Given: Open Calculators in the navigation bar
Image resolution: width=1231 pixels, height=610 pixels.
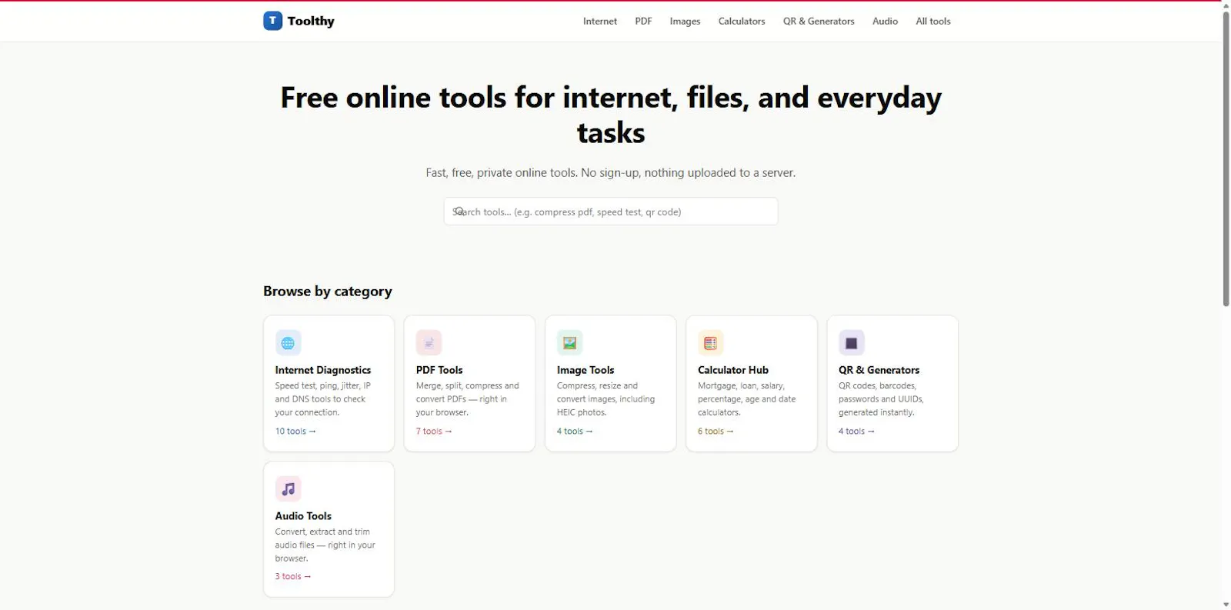Looking at the screenshot, I should (742, 22).
